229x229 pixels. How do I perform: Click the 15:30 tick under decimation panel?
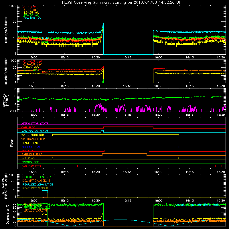pos(96,201)
